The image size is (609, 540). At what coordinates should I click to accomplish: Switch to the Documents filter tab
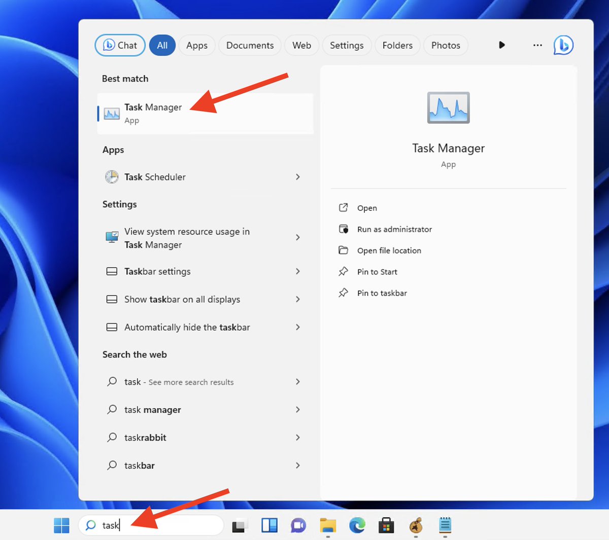click(x=250, y=45)
